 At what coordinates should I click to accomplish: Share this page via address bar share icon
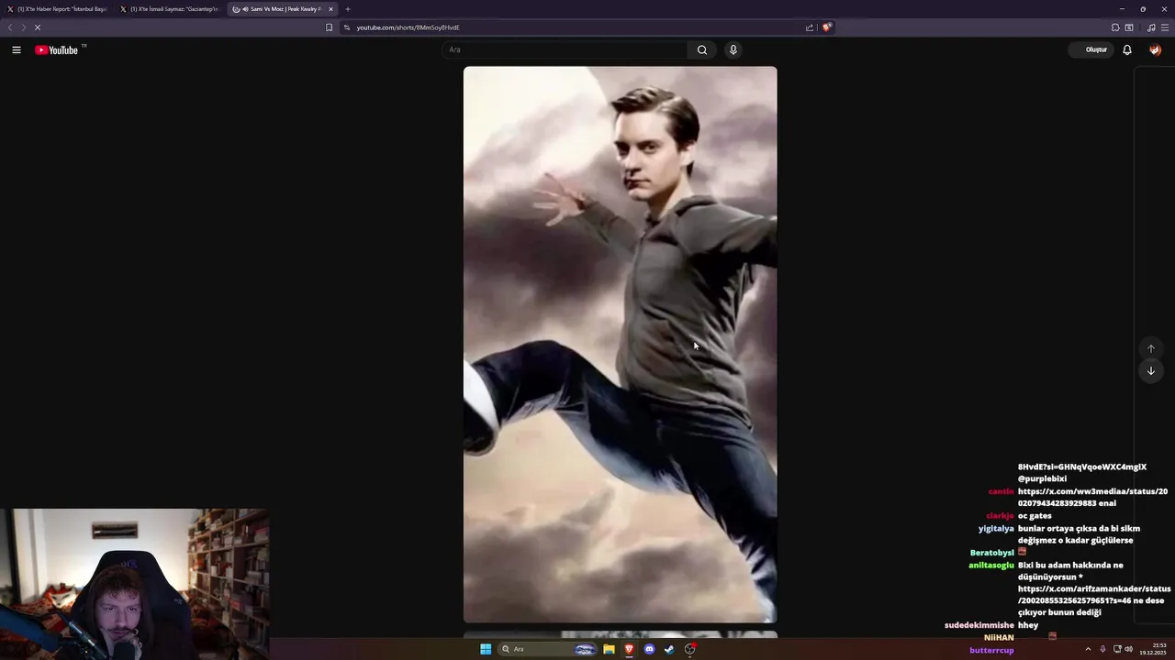(x=810, y=27)
